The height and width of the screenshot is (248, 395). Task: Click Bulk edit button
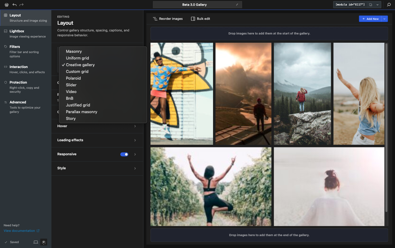click(201, 19)
